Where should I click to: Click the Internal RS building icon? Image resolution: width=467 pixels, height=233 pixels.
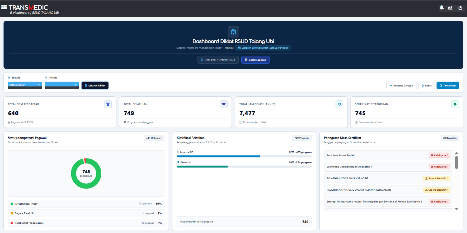(178, 152)
